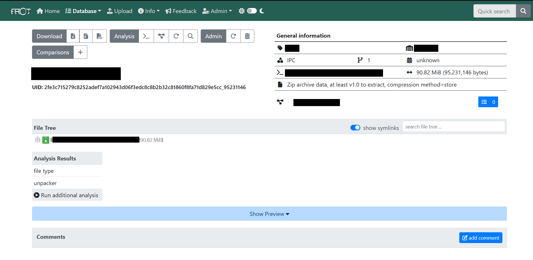This screenshot has height=260, width=533.
Task: Download firmware as tar archive
Action: [x=86, y=36]
